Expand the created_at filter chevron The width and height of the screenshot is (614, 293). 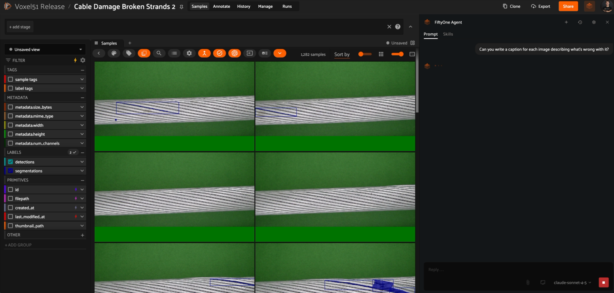[x=82, y=208]
